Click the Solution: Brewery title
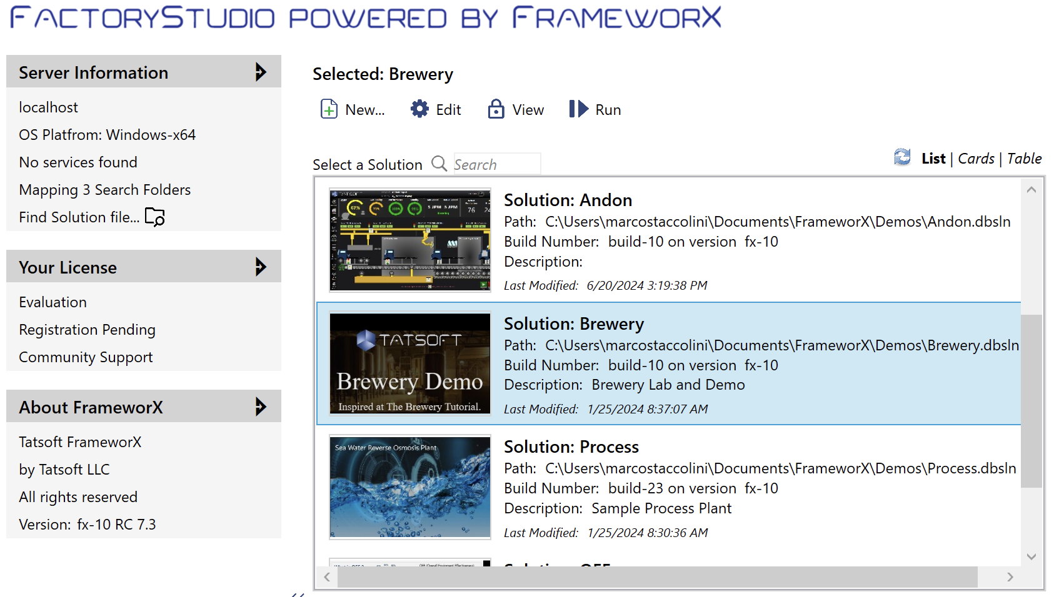1054x597 pixels. click(x=574, y=324)
